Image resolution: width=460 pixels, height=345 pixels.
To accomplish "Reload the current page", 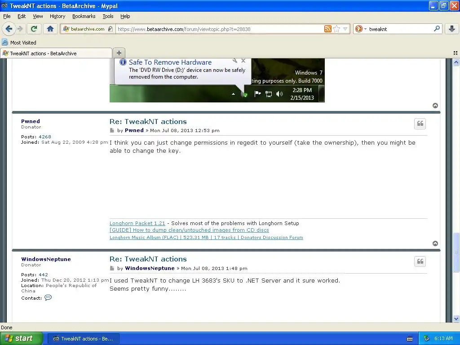I will (x=34, y=29).
